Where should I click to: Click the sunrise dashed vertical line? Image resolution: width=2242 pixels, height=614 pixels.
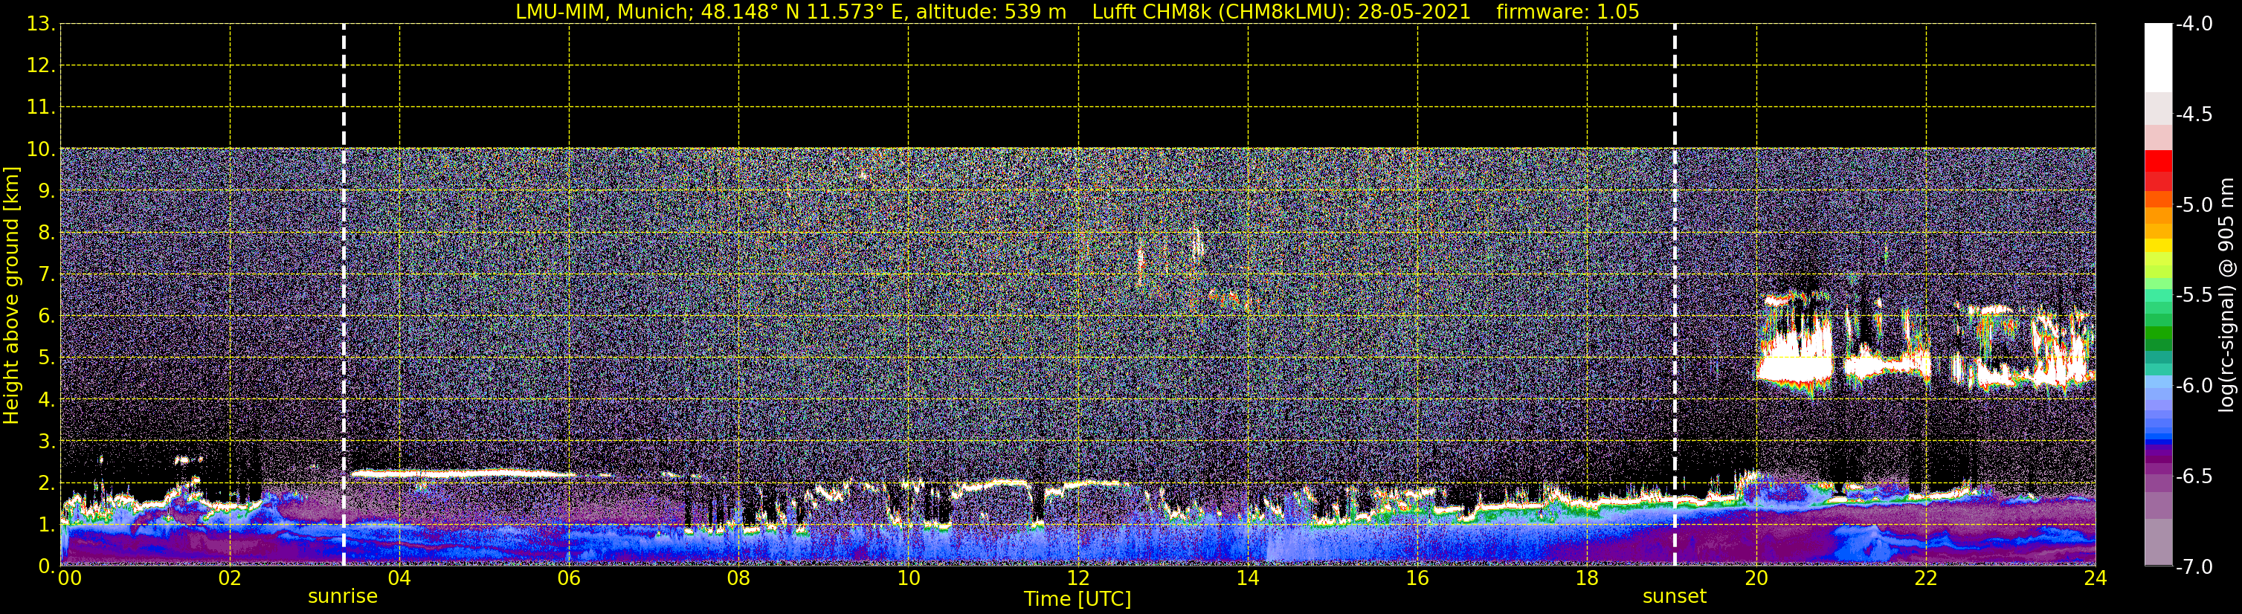pyautogui.click(x=344, y=295)
